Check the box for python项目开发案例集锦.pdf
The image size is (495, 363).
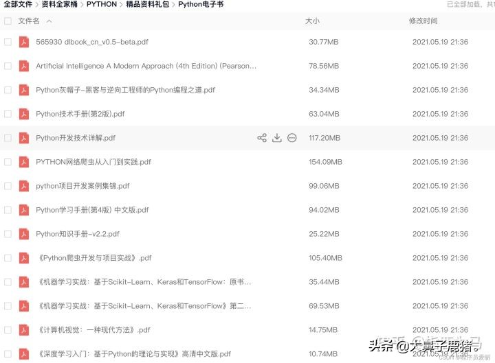click(x=8, y=186)
